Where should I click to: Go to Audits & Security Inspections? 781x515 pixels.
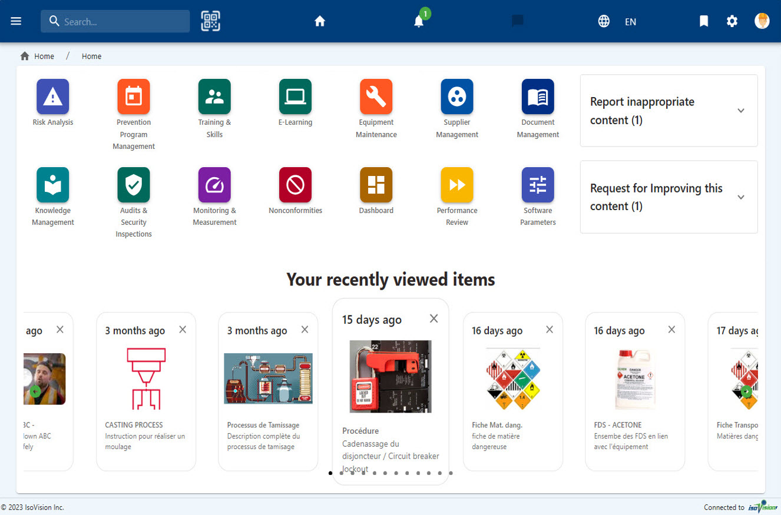(x=133, y=184)
